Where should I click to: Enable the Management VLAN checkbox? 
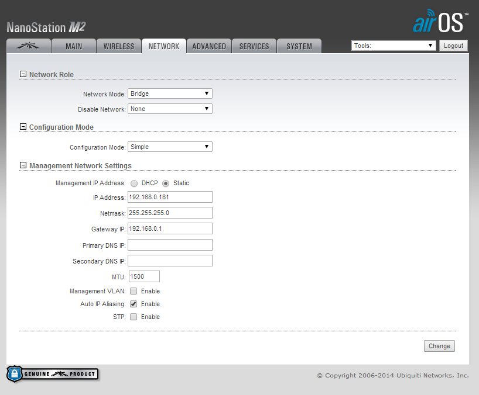(x=134, y=291)
